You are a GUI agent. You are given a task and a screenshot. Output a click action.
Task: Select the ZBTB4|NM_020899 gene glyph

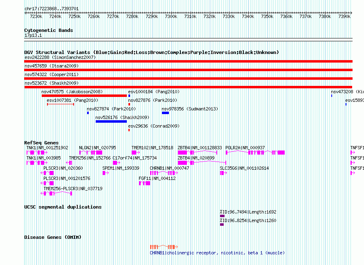point(202,163)
